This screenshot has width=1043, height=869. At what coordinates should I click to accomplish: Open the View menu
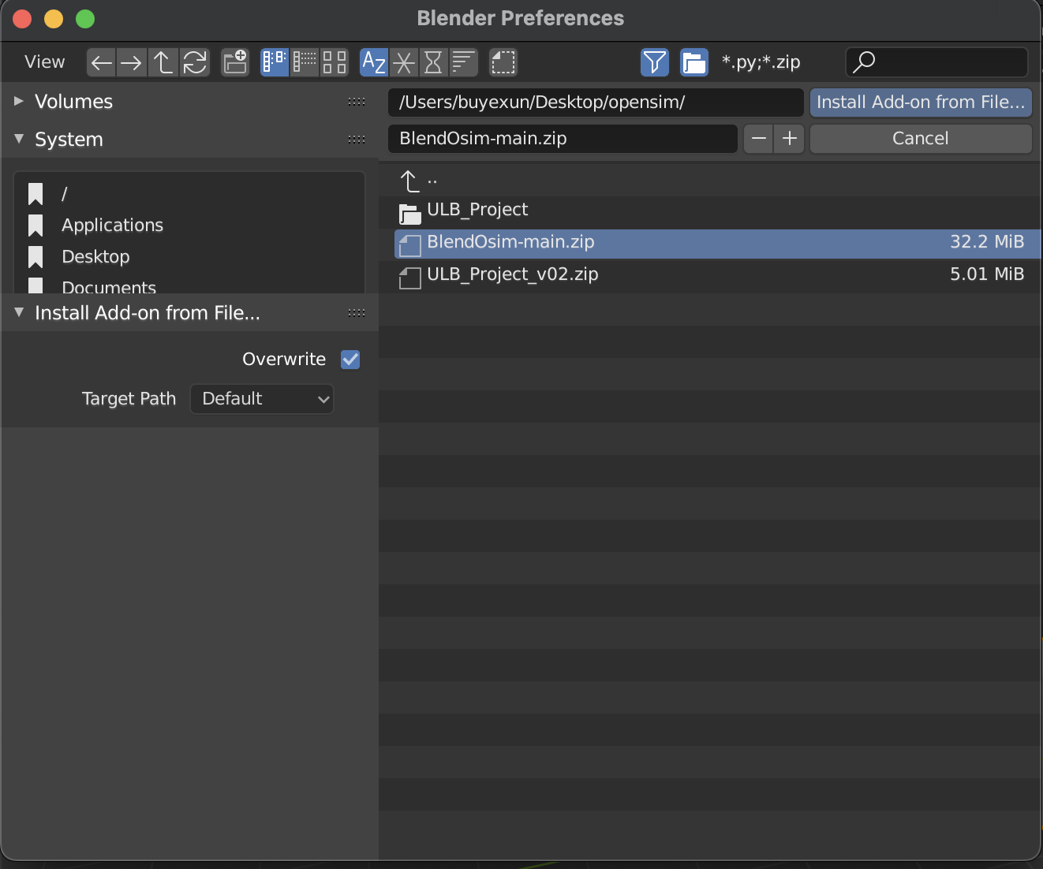coord(45,62)
